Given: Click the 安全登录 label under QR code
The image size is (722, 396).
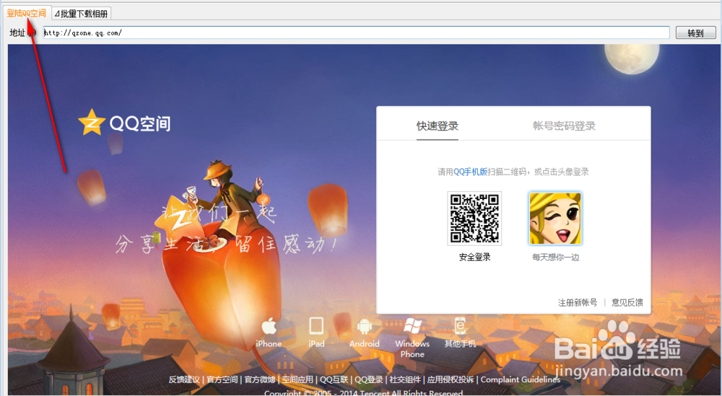Looking at the screenshot, I should (x=474, y=258).
